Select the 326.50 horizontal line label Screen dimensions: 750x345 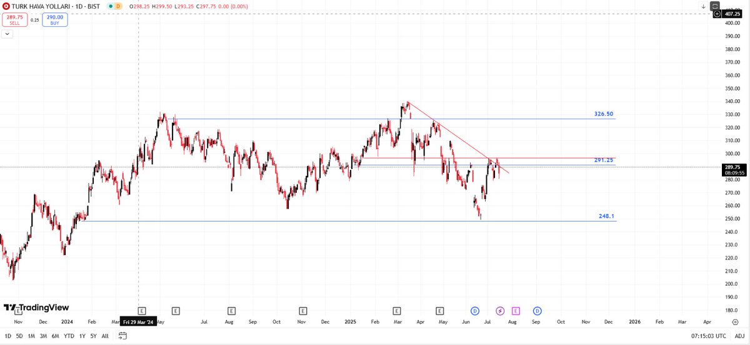(604, 114)
